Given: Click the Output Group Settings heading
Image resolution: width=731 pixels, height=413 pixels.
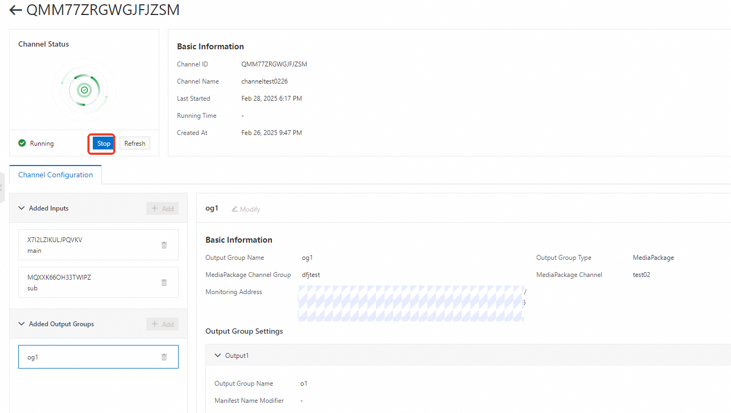Looking at the screenshot, I should pos(244,331).
